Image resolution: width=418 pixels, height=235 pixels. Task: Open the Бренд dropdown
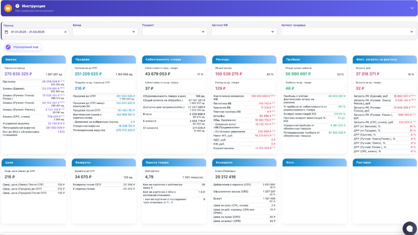(105, 32)
